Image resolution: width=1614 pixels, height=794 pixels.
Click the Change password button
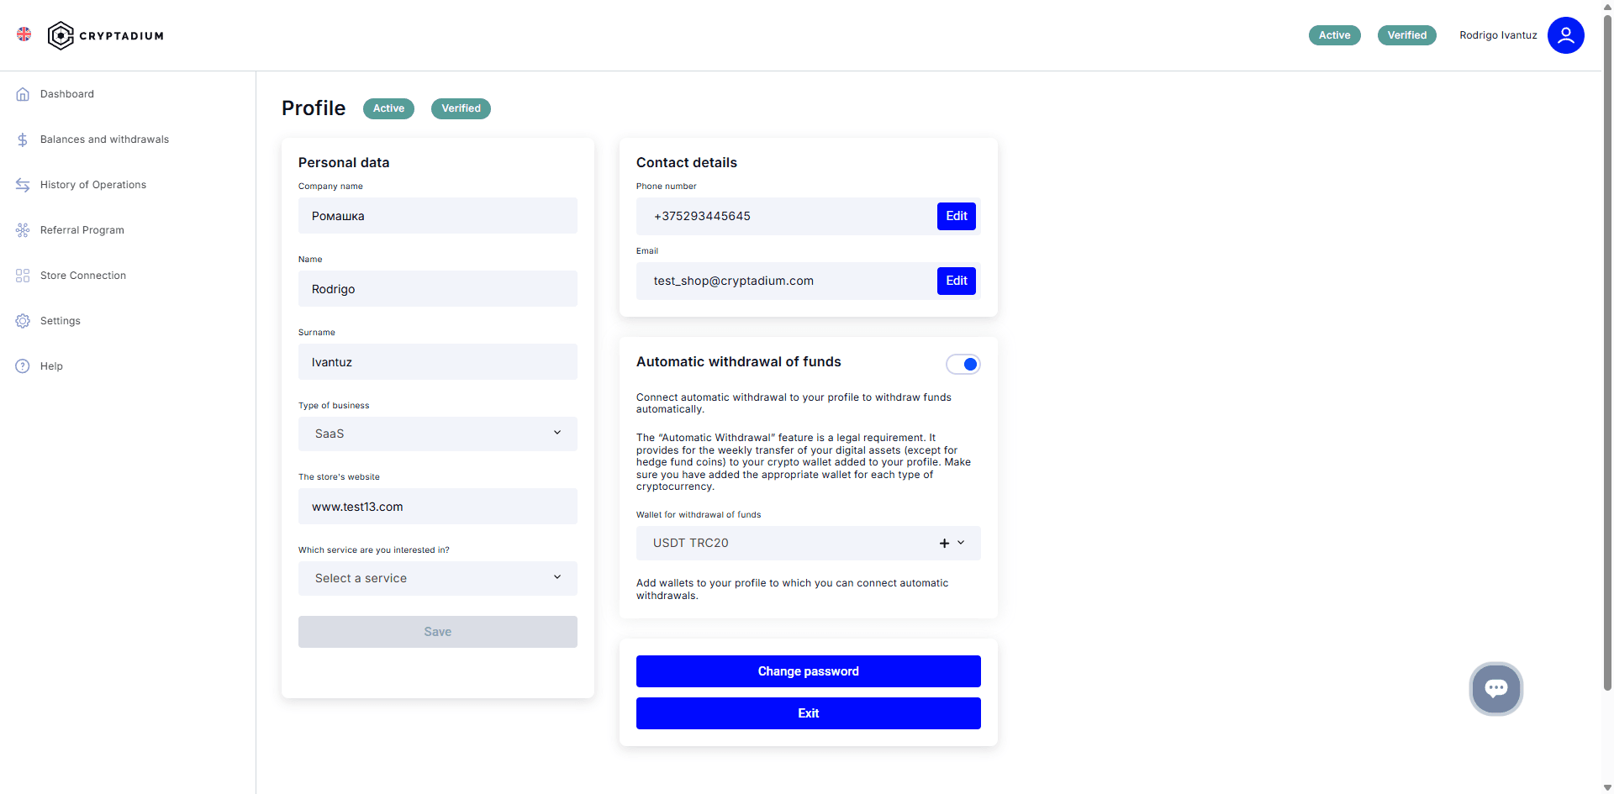pyautogui.click(x=808, y=671)
